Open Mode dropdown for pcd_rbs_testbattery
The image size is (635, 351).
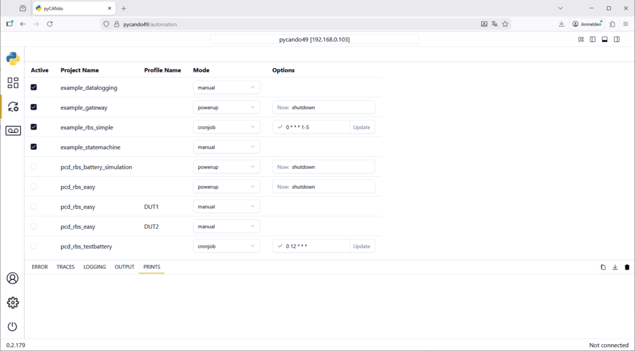pyautogui.click(x=226, y=246)
